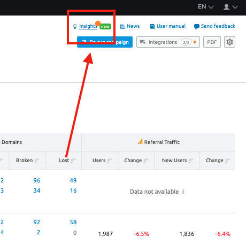Open the Insights link
The image size is (246, 252).
click(88, 26)
